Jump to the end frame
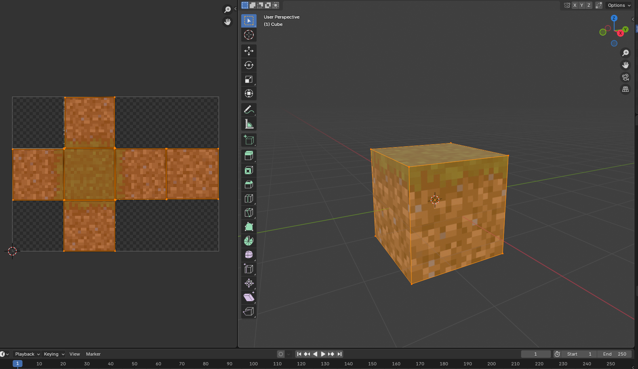The width and height of the screenshot is (638, 369). 339,354
